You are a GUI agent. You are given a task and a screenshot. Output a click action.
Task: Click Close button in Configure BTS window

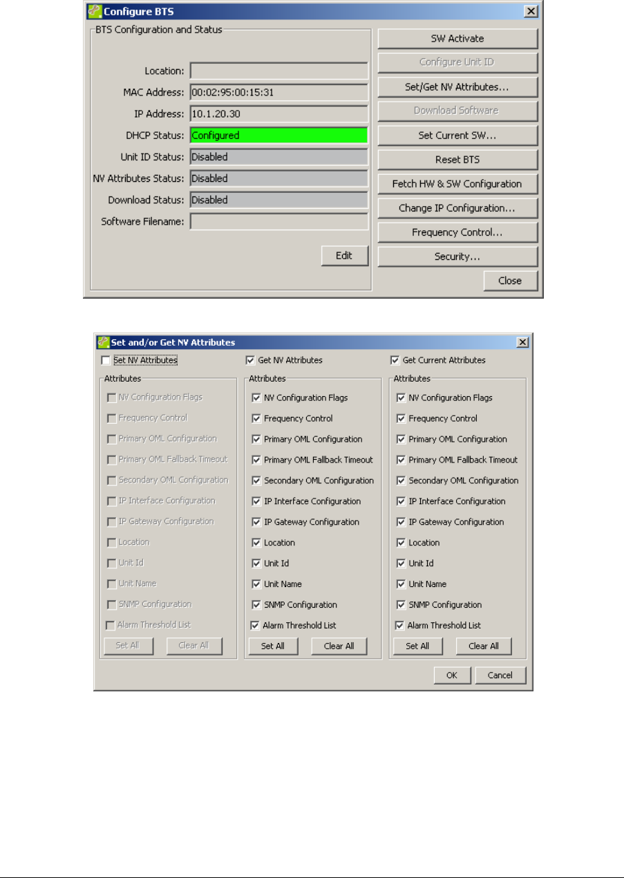pyautogui.click(x=511, y=281)
